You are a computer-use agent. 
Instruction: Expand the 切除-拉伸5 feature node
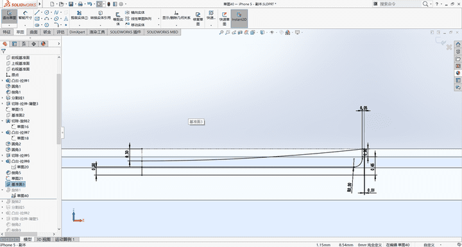[x=3, y=155]
